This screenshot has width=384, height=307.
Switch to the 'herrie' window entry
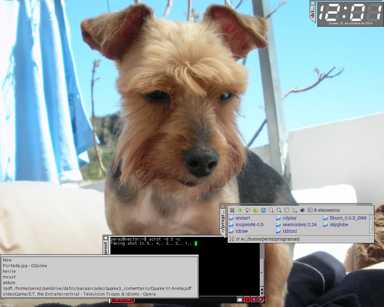coord(99,271)
